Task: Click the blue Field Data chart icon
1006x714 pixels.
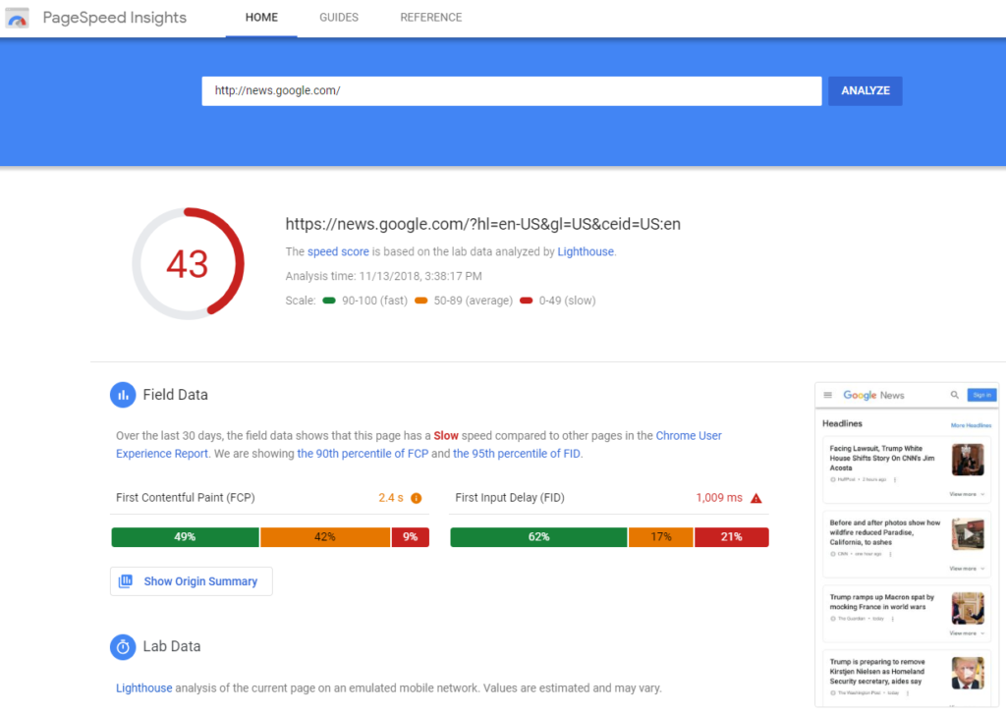Action: (x=123, y=395)
